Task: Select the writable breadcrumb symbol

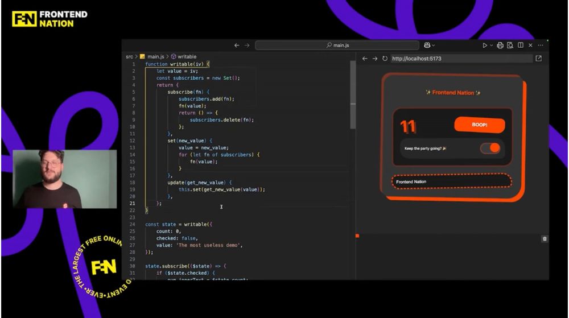Action: click(187, 56)
